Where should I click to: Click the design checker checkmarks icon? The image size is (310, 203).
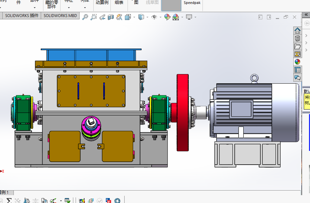coord(53,201)
